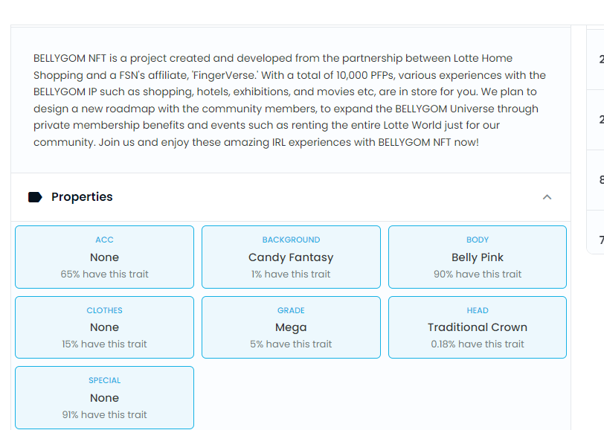Screen dimensions: 604x430
Task: Click the BODY label text
Action: coord(478,240)
